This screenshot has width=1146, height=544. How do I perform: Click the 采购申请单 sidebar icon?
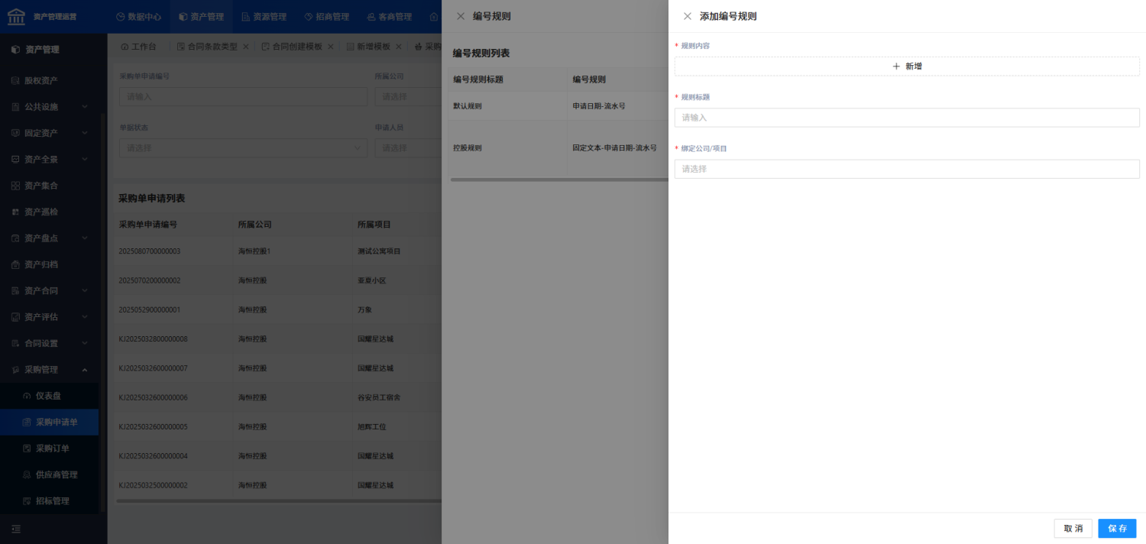27,422
